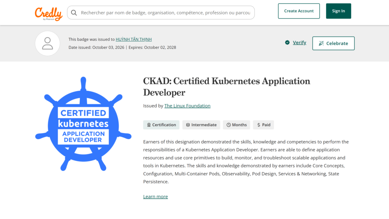Focus the badge search input field
This screenshot has width=389, height=219.
161,13
